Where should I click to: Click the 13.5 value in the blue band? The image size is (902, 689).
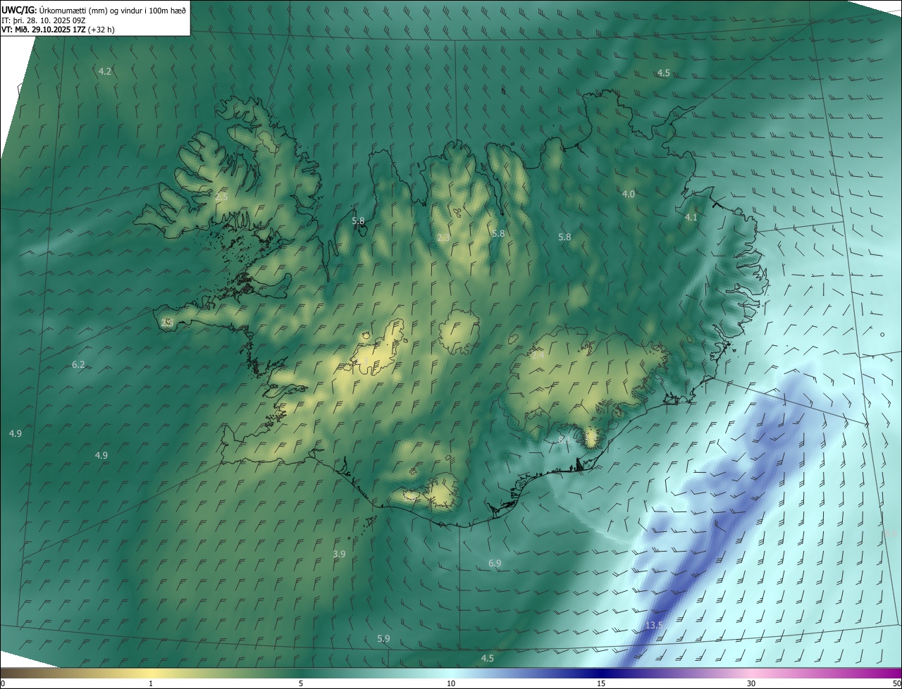pos(655,626)
